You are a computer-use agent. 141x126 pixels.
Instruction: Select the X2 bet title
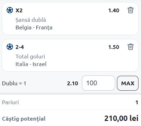(x=19, y=10)
